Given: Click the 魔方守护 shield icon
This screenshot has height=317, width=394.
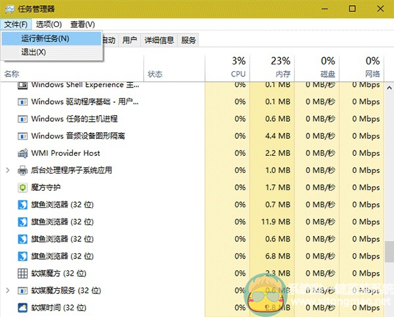Looking at the screenshot, I should pos(22,187).
